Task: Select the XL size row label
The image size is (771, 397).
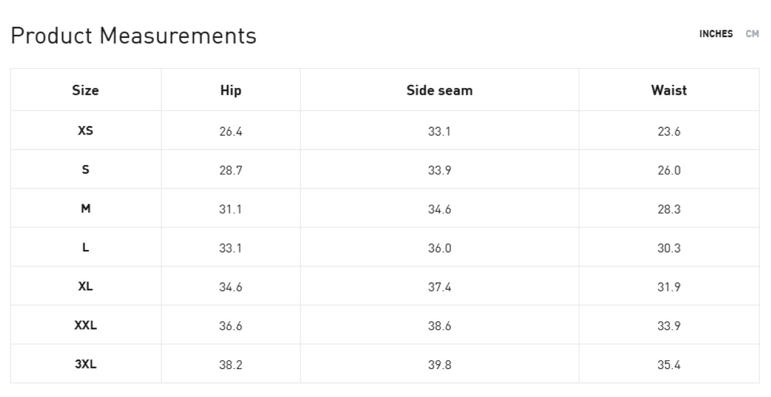Action: pyautogui.click(x=86, y=287)
